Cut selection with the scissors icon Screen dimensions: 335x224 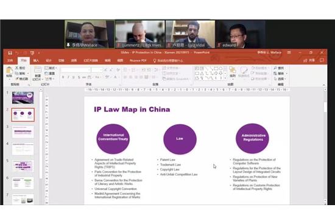coord(16,68)
